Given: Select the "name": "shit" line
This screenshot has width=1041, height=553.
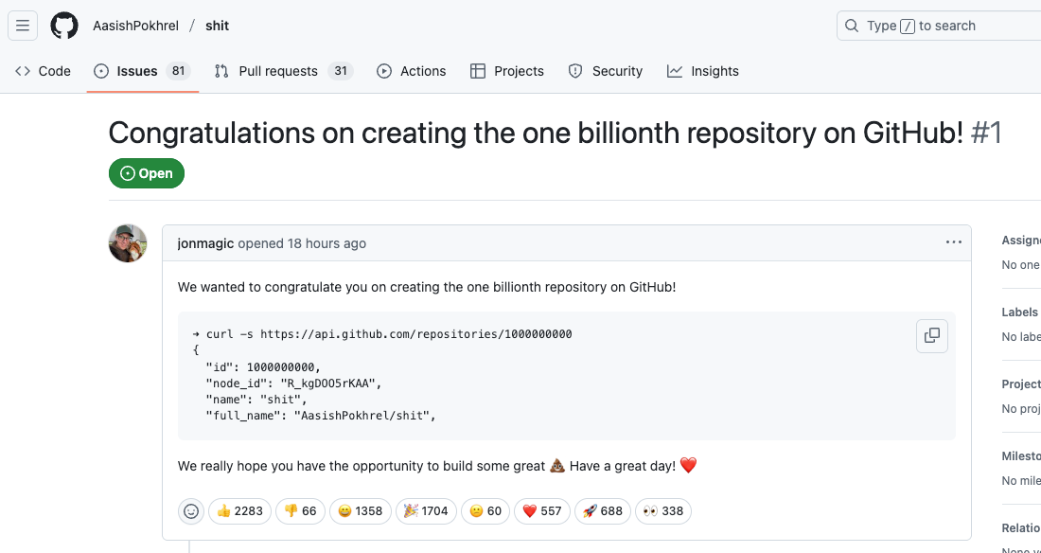Looking at the screenshot, I should pyautogui.click(x=256, y=401).
